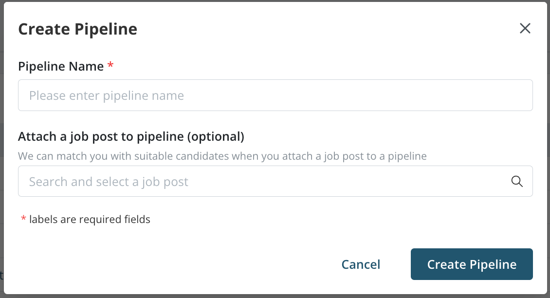Select the 'Search and select a job post' placeholder
550x298 pixels.
(x=109, y=182)
